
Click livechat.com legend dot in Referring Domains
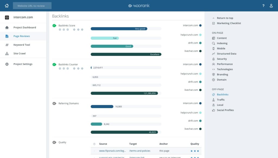[x=200, y=129]
